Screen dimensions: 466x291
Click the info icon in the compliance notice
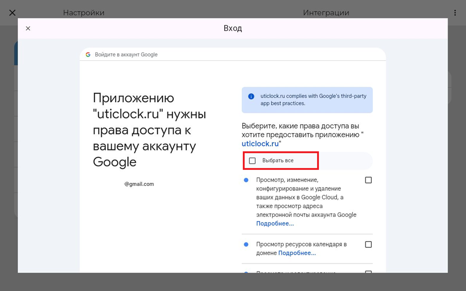click(251, 96)
